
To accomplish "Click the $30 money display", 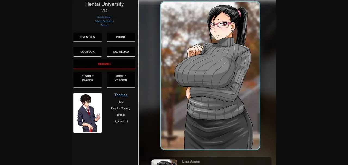I will (x=121, y=102).
